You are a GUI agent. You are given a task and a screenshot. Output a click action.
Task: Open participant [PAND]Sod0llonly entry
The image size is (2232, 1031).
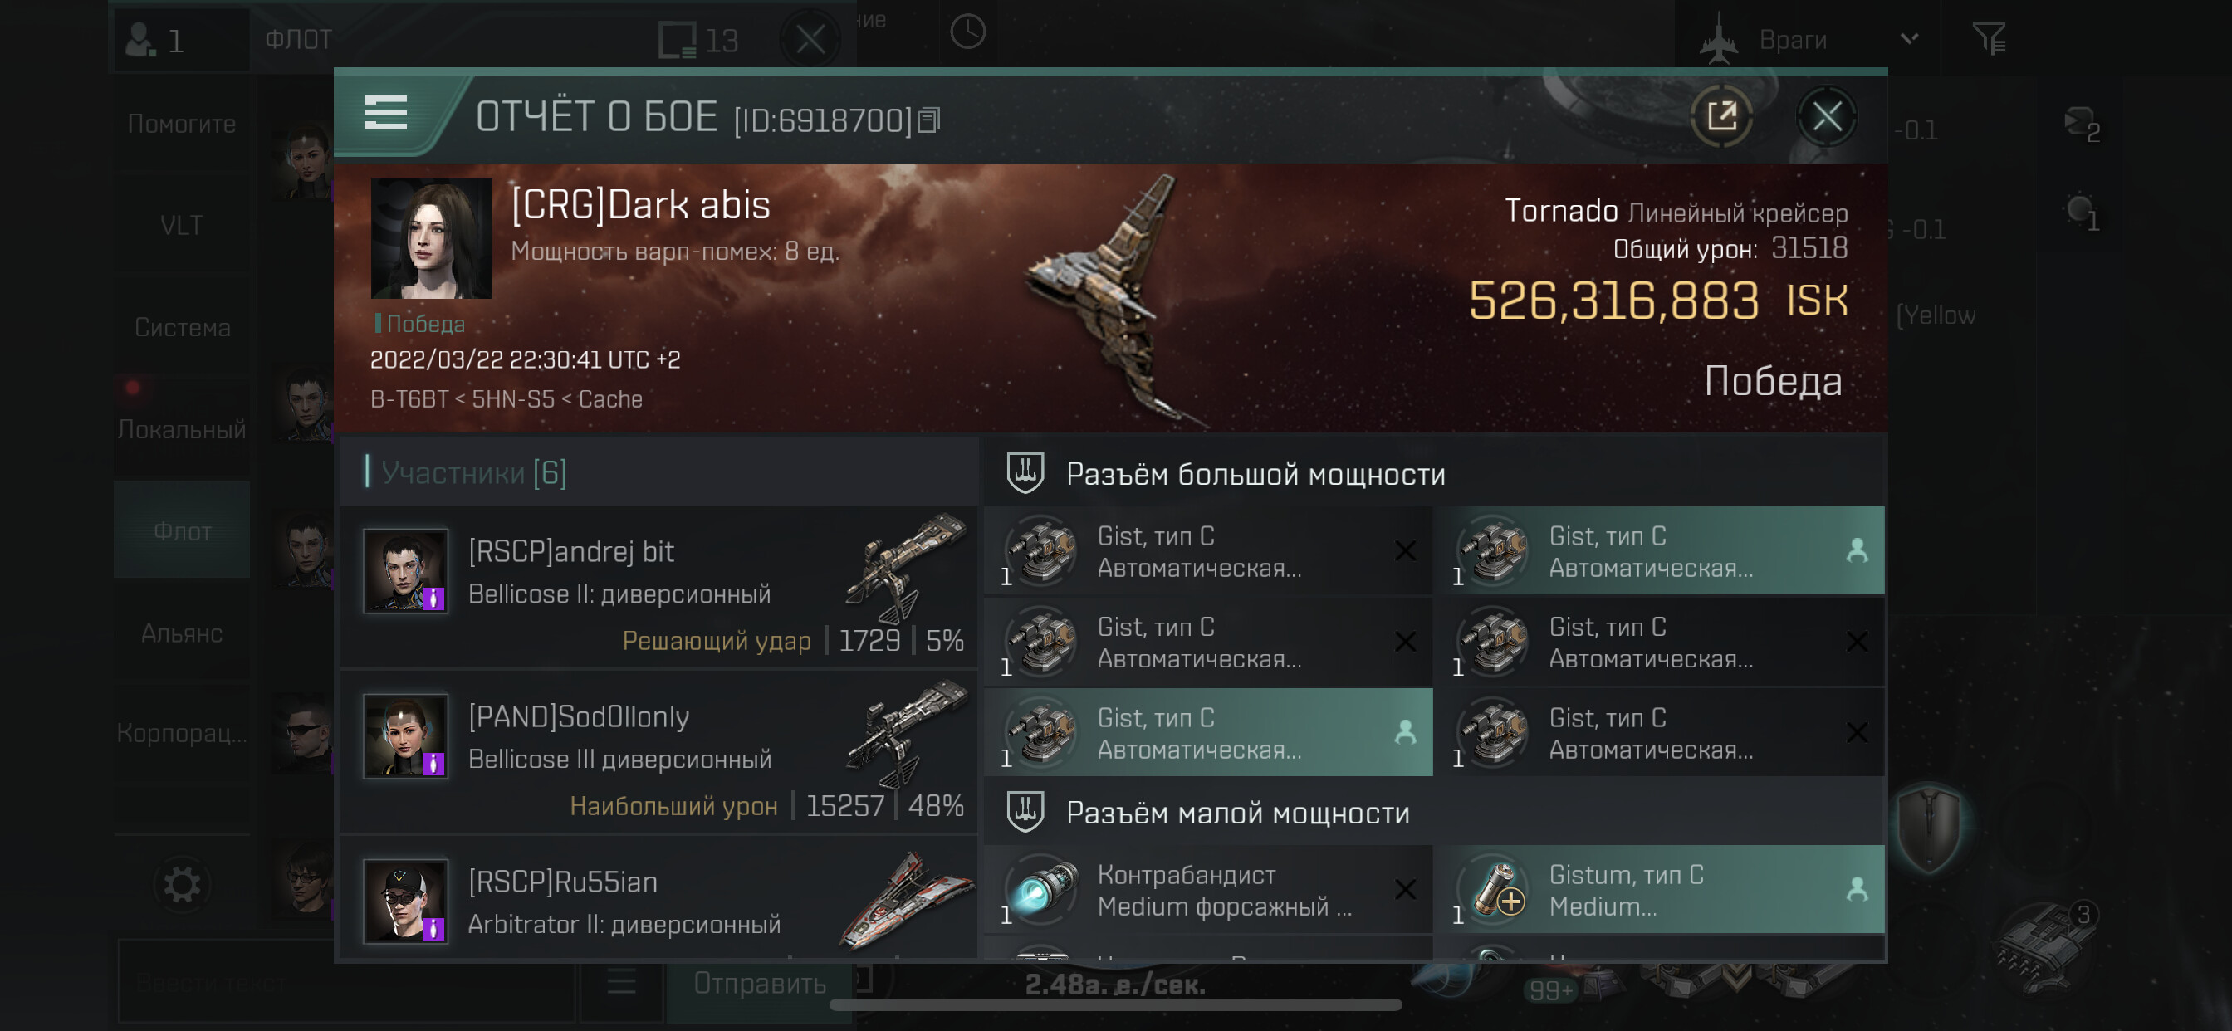tap(658, 752)
